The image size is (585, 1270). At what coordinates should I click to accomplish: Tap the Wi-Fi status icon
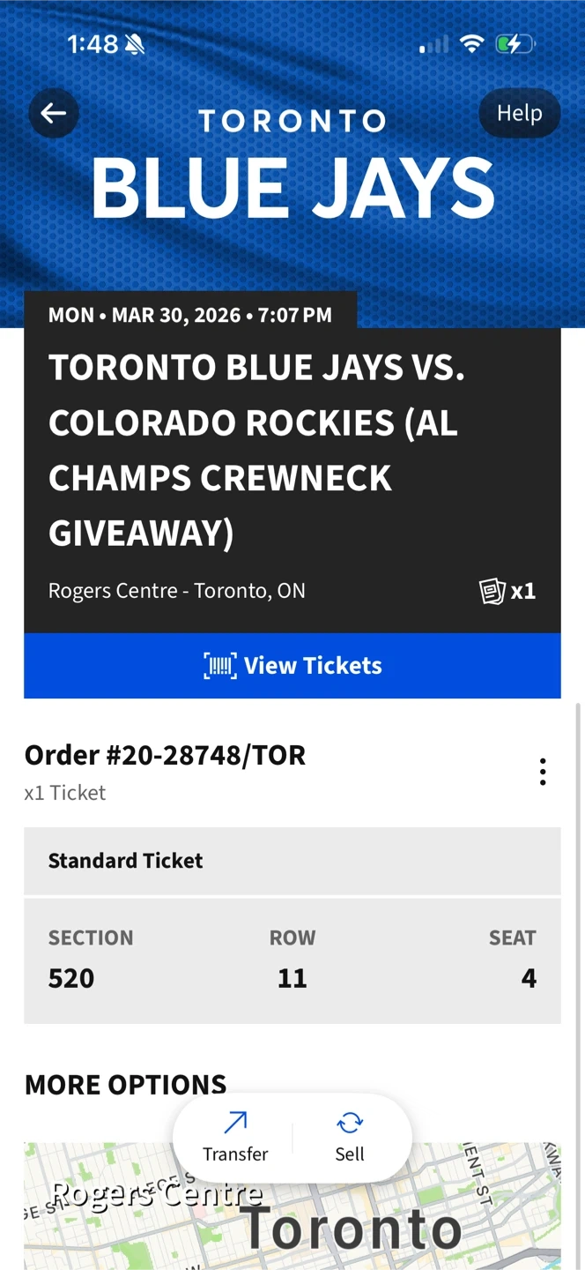(x=472, y=44)
